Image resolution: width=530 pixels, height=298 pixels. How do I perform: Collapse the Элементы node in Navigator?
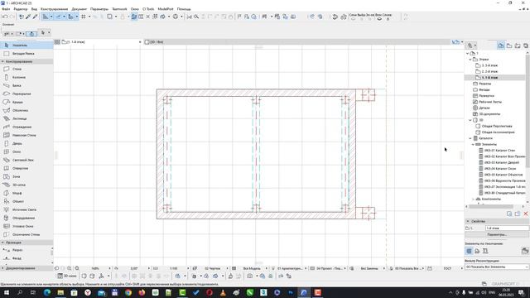[473, 145]
